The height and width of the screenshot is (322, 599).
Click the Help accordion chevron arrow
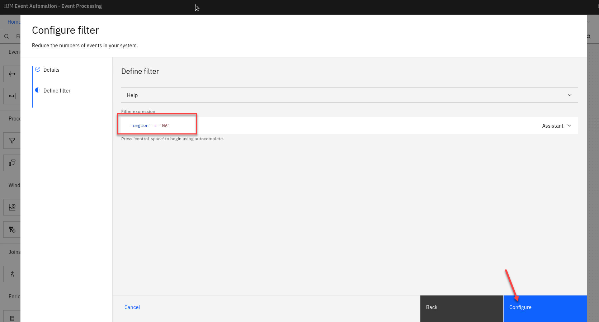[x=569, y=95]
